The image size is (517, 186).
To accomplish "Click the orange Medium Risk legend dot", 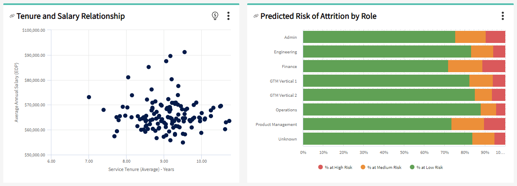I will 363,167.
